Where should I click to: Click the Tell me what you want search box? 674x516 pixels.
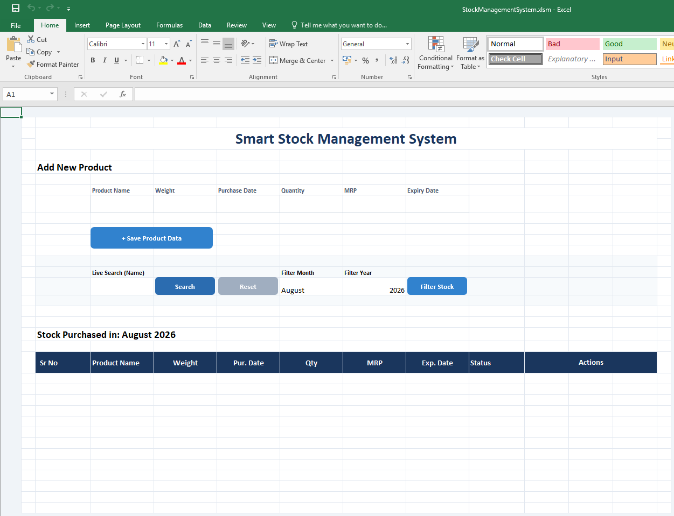339,25
